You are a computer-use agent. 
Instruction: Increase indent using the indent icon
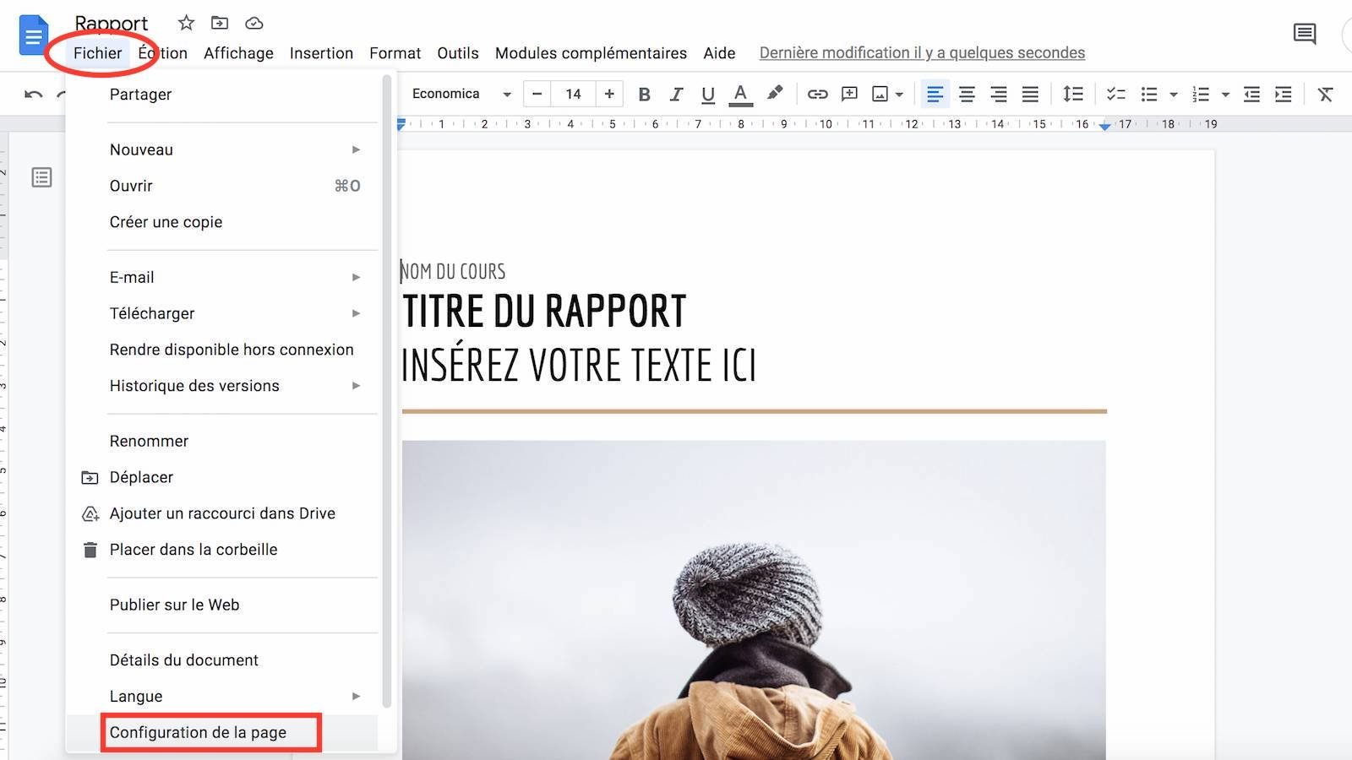click(1284, 94)
